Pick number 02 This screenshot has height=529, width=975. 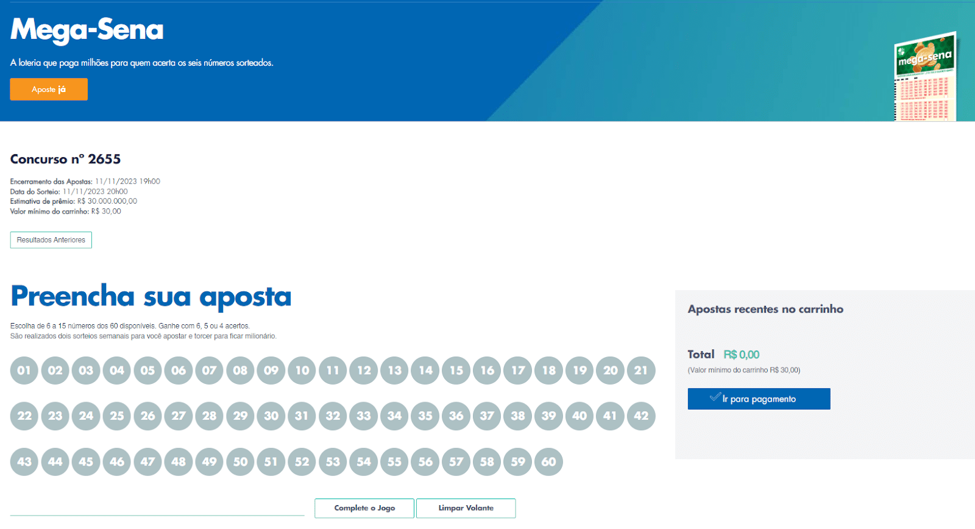(55, 371)
